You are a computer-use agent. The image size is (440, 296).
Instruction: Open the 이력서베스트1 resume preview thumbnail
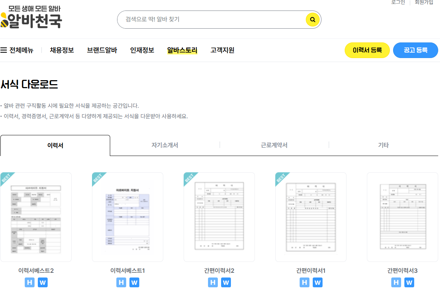[x=127, y=217]
